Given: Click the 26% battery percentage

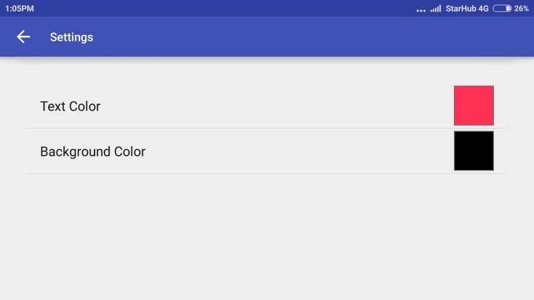Looking at the screenshot, I should [x=521, y=9].
